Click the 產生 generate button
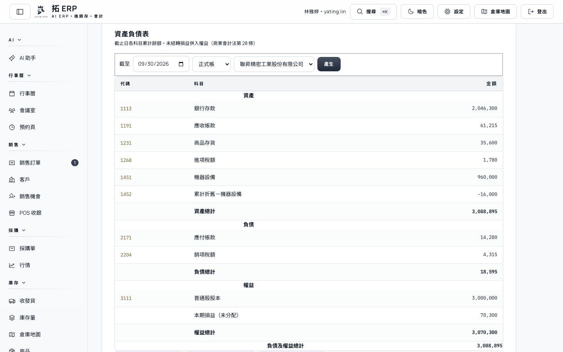The height and width of the screenshot is (352, 563). click(329, 64)
